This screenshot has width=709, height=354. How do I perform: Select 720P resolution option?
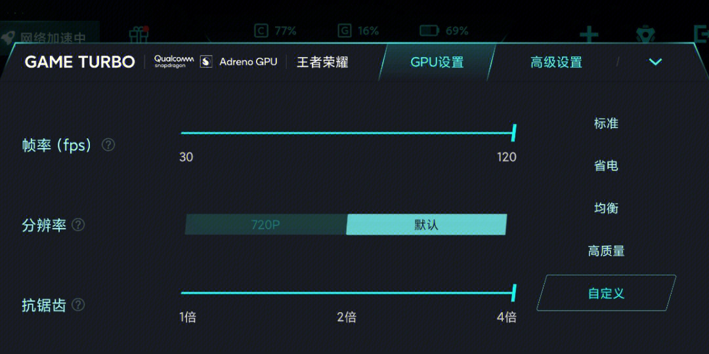(x=265, y=225)
